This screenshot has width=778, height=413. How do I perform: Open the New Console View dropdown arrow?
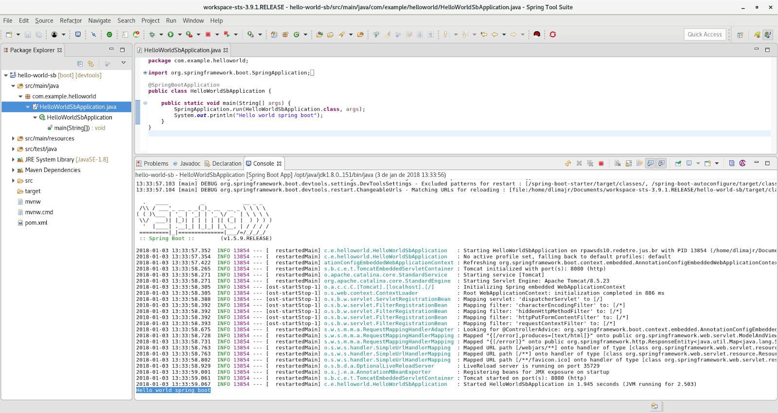(x=717, y=163)
